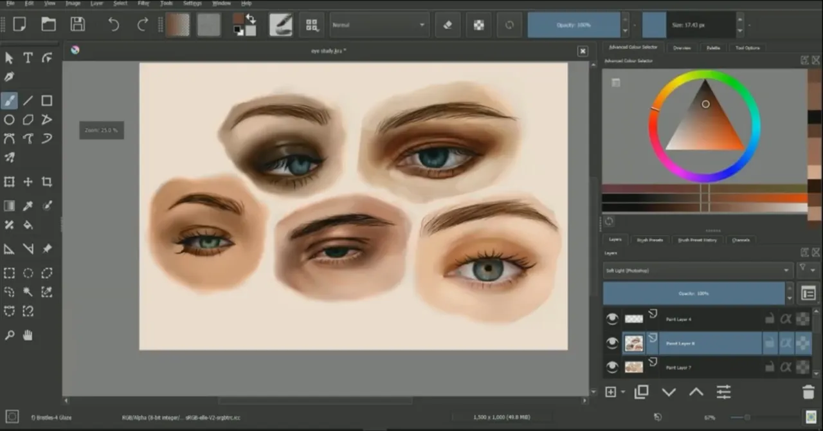
Task: Open the Layer menu
Action: coord(96,3)
